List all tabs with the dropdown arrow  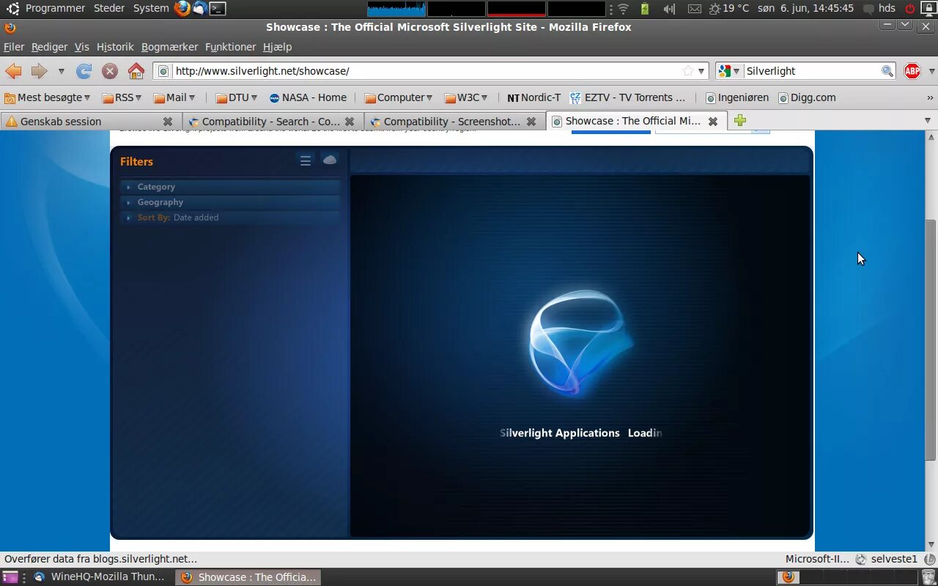coord(927,120)
